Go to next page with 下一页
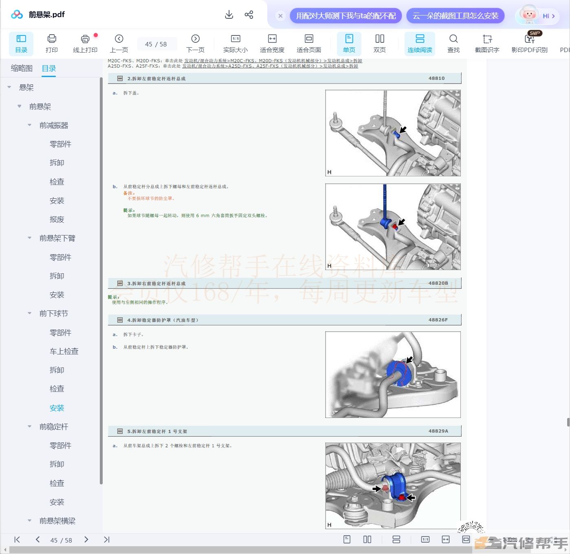This screenshot has height=554, width=570. tap(196, 44)
